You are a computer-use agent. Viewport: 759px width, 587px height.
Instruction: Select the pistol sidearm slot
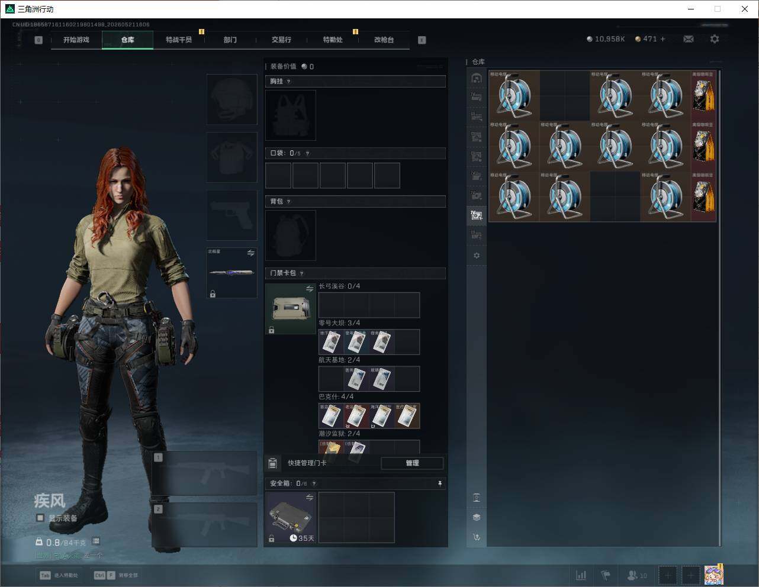coord(231,215)
